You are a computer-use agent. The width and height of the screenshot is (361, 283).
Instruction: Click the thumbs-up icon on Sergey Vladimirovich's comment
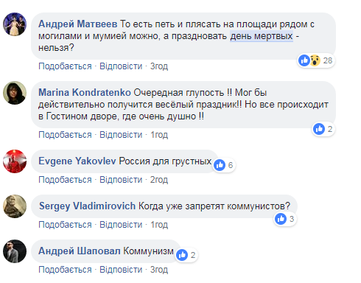281,219
